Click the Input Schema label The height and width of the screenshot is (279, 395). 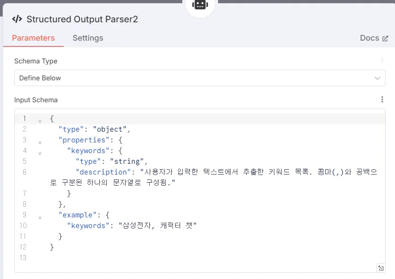point(36,100)
